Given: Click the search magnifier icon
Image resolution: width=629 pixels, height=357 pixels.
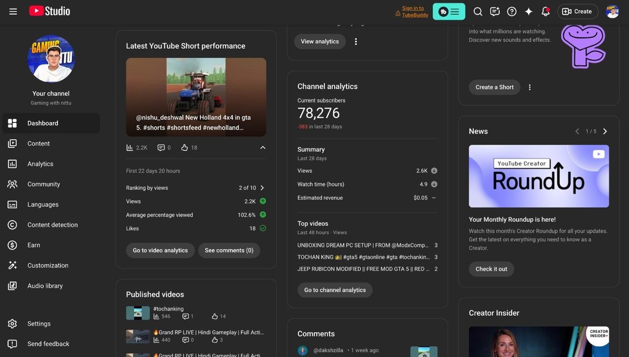Looking at the screenshot, I should 478,11.
